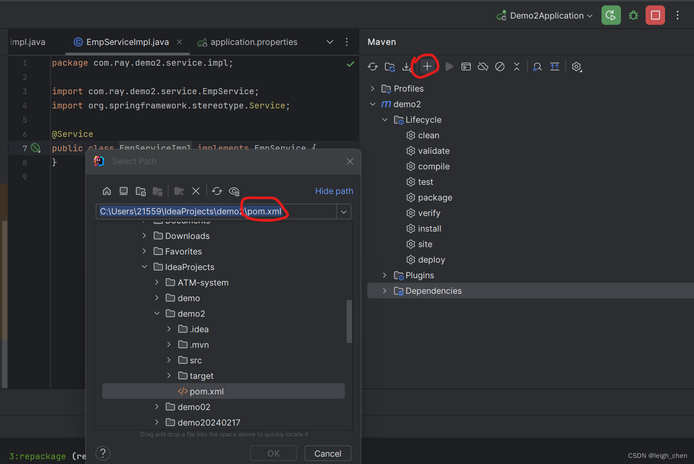Open editor tabs list dropdown
Screen dimensions: 694x464
(330, 42)
